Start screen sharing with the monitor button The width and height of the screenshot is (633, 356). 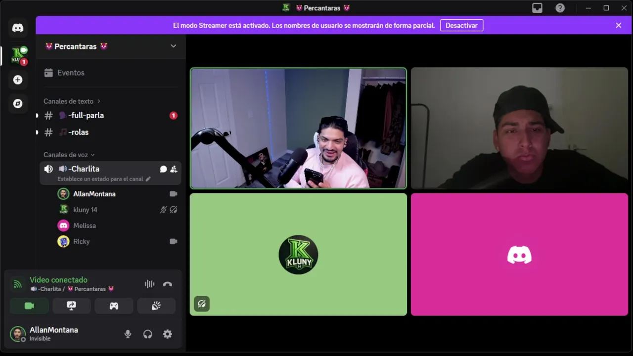tap(72, 306)
